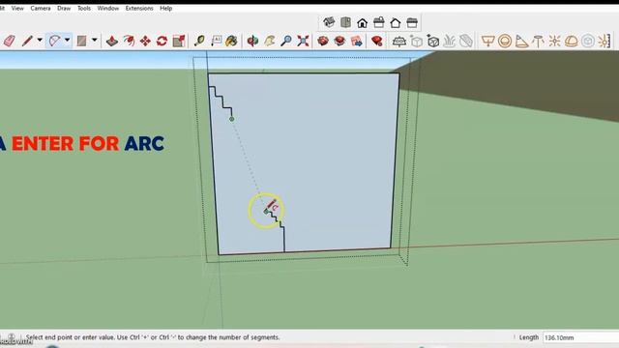Expand the Arc tool dropdown arrow
The image size is (619, 348).
tap(67, 41)
